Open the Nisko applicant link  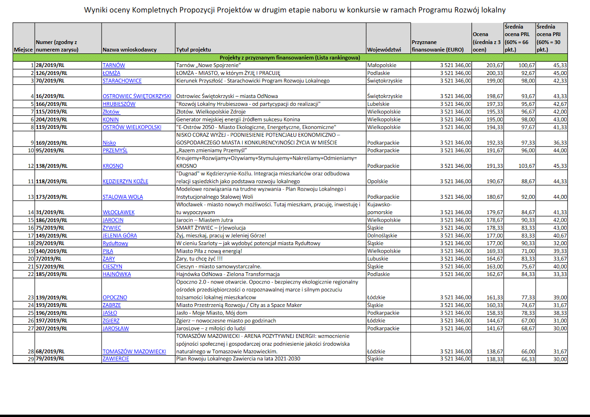(x=109, y=142)
